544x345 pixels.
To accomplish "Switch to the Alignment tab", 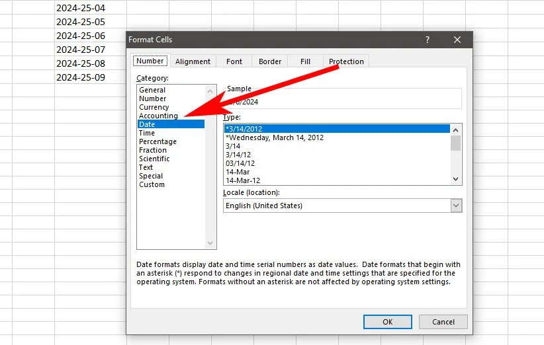I will [x=193, y=61].
